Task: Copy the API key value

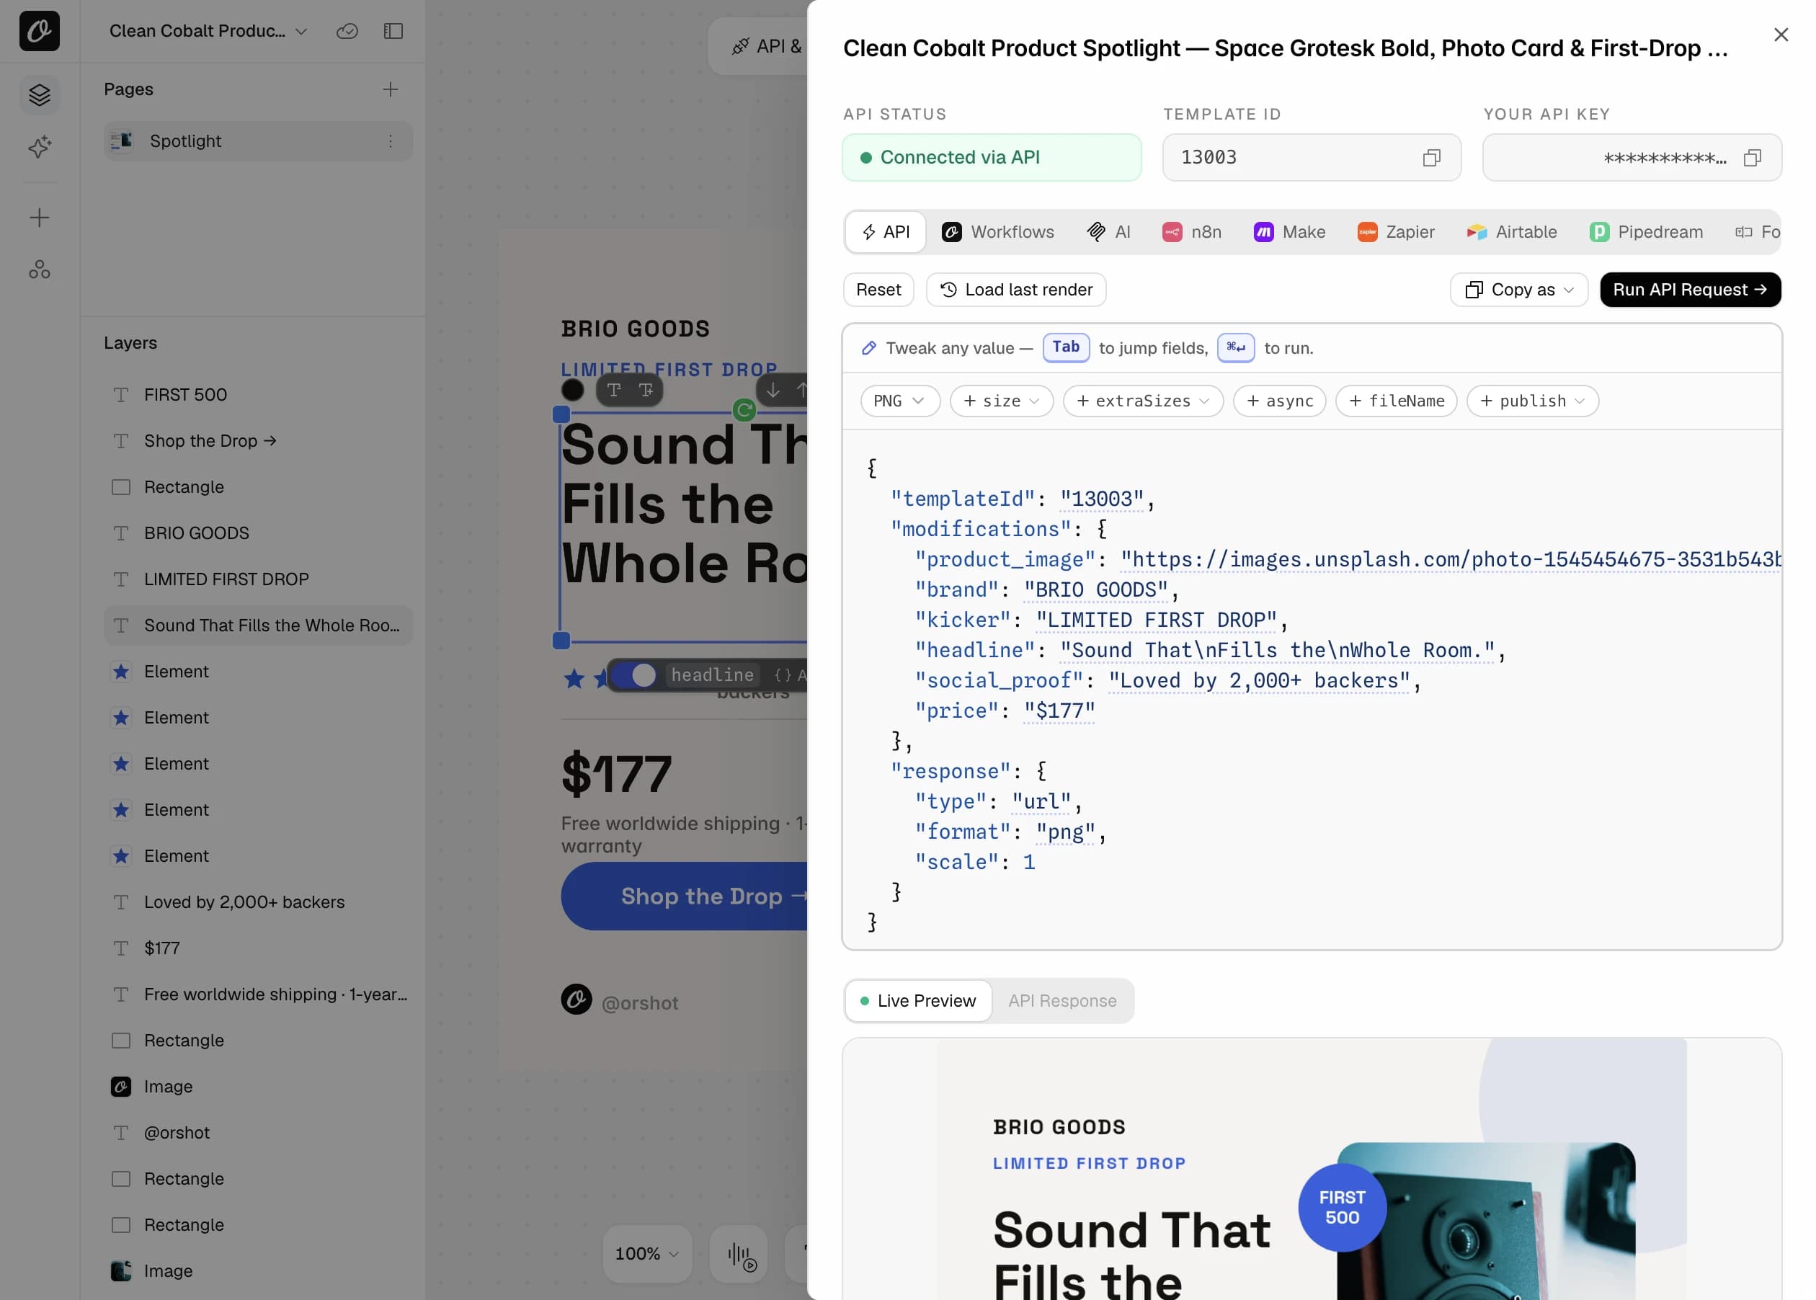Action: coord(1751,158)
